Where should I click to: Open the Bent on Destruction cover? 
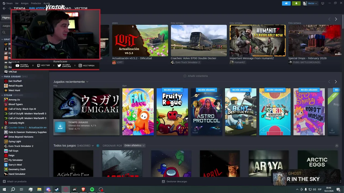coord(241,112)
